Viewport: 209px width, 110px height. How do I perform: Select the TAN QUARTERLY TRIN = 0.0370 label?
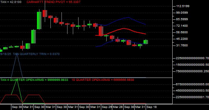[x=36, y=54]
